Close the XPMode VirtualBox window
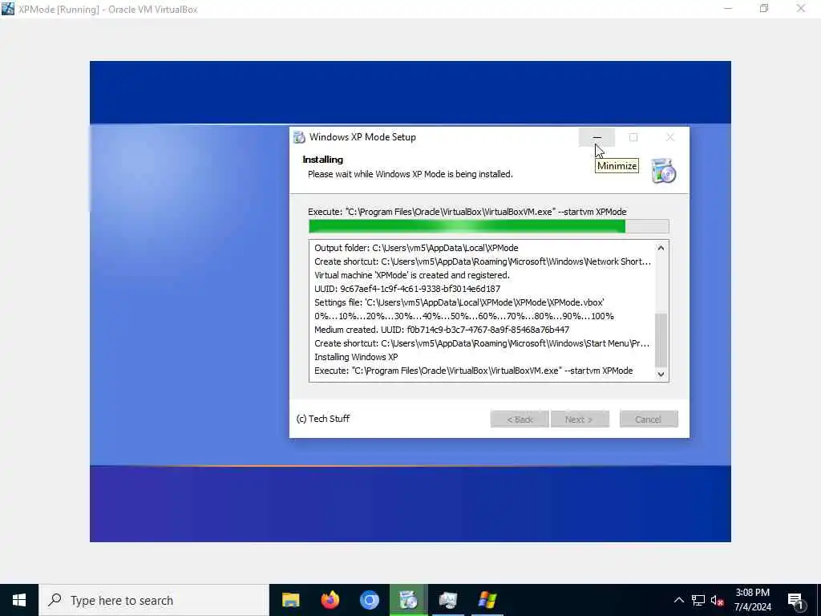Screen dimensions: 821x616 801,8
